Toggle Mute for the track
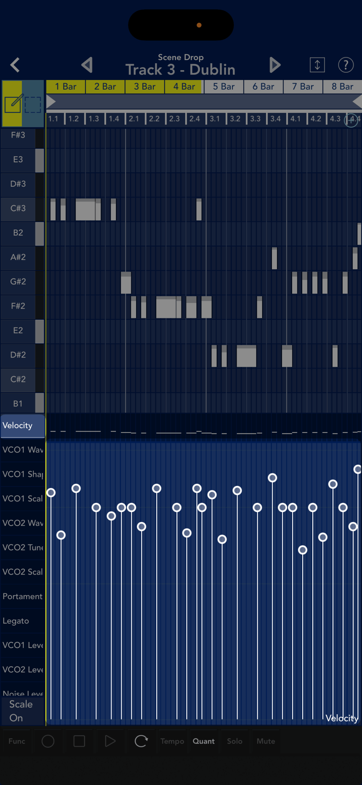Image resolution: width=362 pixels, height=785 pixels. point(266,741)
